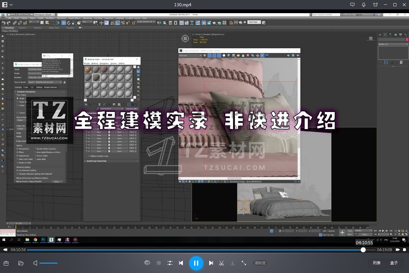Enable the Force 2-Sided checkbox

(x=35, y=156)
